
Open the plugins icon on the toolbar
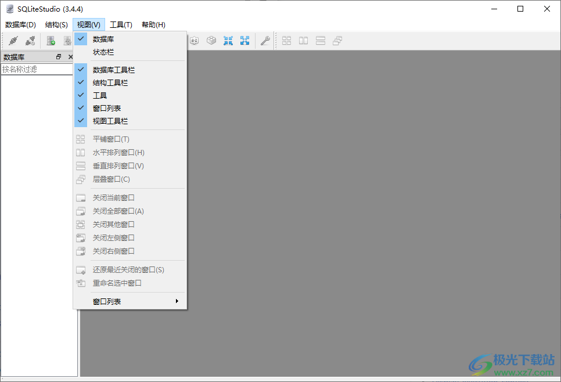(211, 41)
